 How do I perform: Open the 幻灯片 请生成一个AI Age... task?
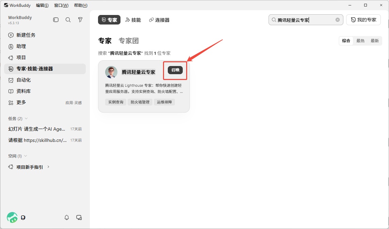pyautogui.click(x=45, y=129)
